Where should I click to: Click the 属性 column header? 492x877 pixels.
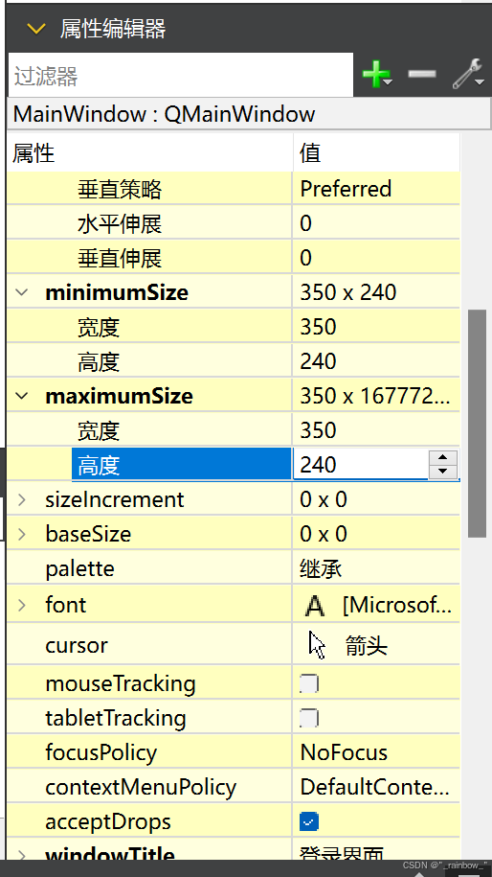(149, 152)
